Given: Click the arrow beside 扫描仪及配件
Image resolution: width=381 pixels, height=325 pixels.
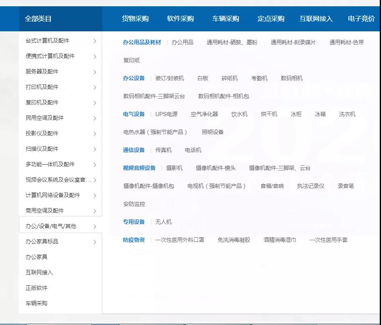Looking at the screenshot, I should pos(95,149).
